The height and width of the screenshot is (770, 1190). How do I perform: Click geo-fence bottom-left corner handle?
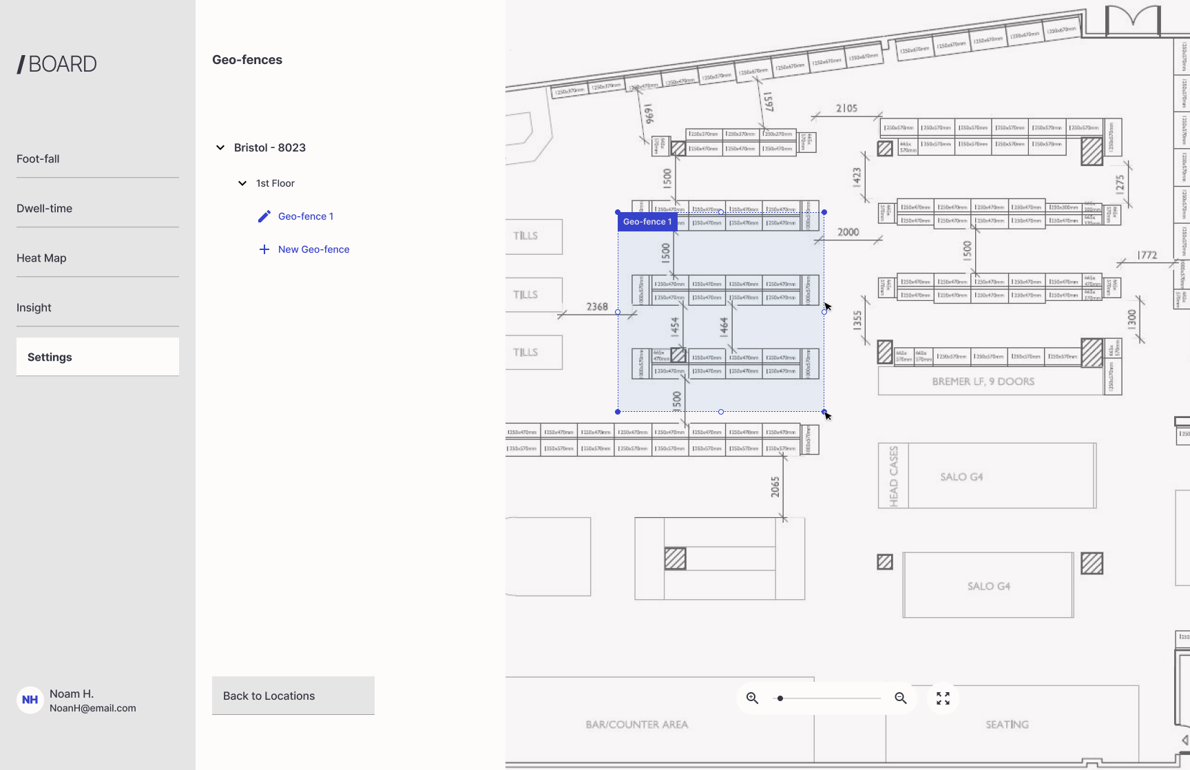pyautogui.click(x=618, y=412)
